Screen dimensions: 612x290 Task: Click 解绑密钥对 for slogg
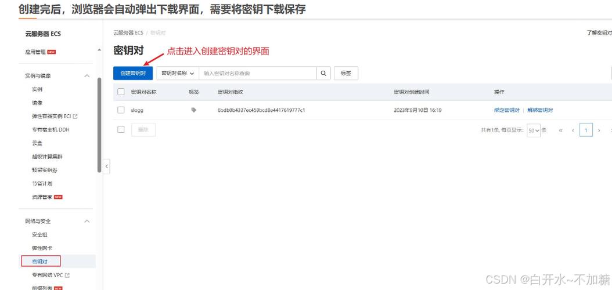540,110
